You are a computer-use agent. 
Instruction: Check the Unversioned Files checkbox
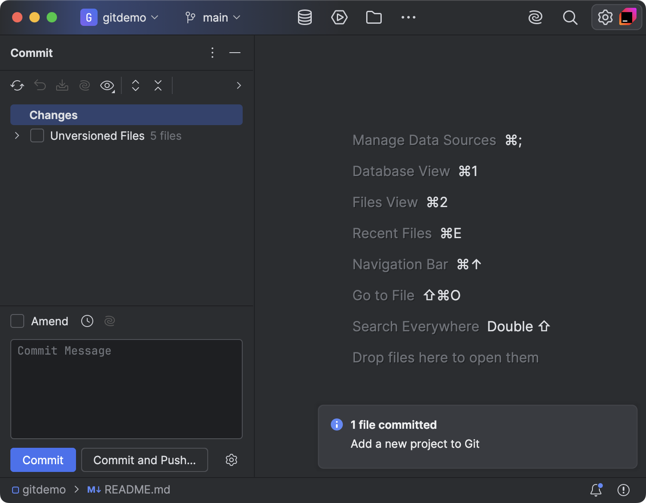(x=37, y=135)
